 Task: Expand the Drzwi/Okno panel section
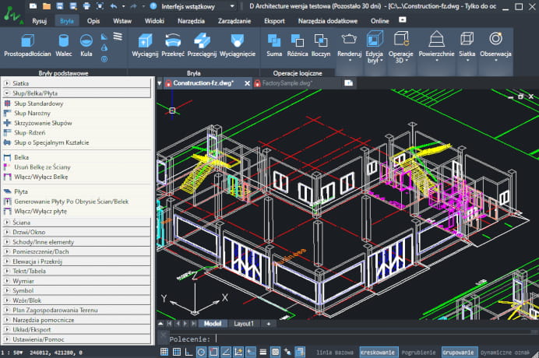pos(76,232)
